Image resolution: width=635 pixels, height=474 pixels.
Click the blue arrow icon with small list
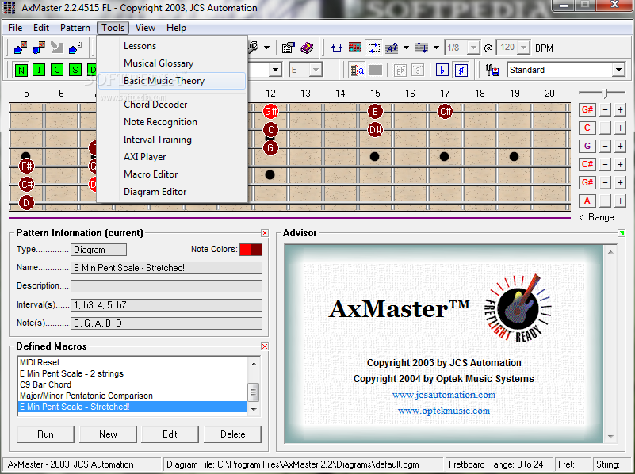click(x=75, y=48)
